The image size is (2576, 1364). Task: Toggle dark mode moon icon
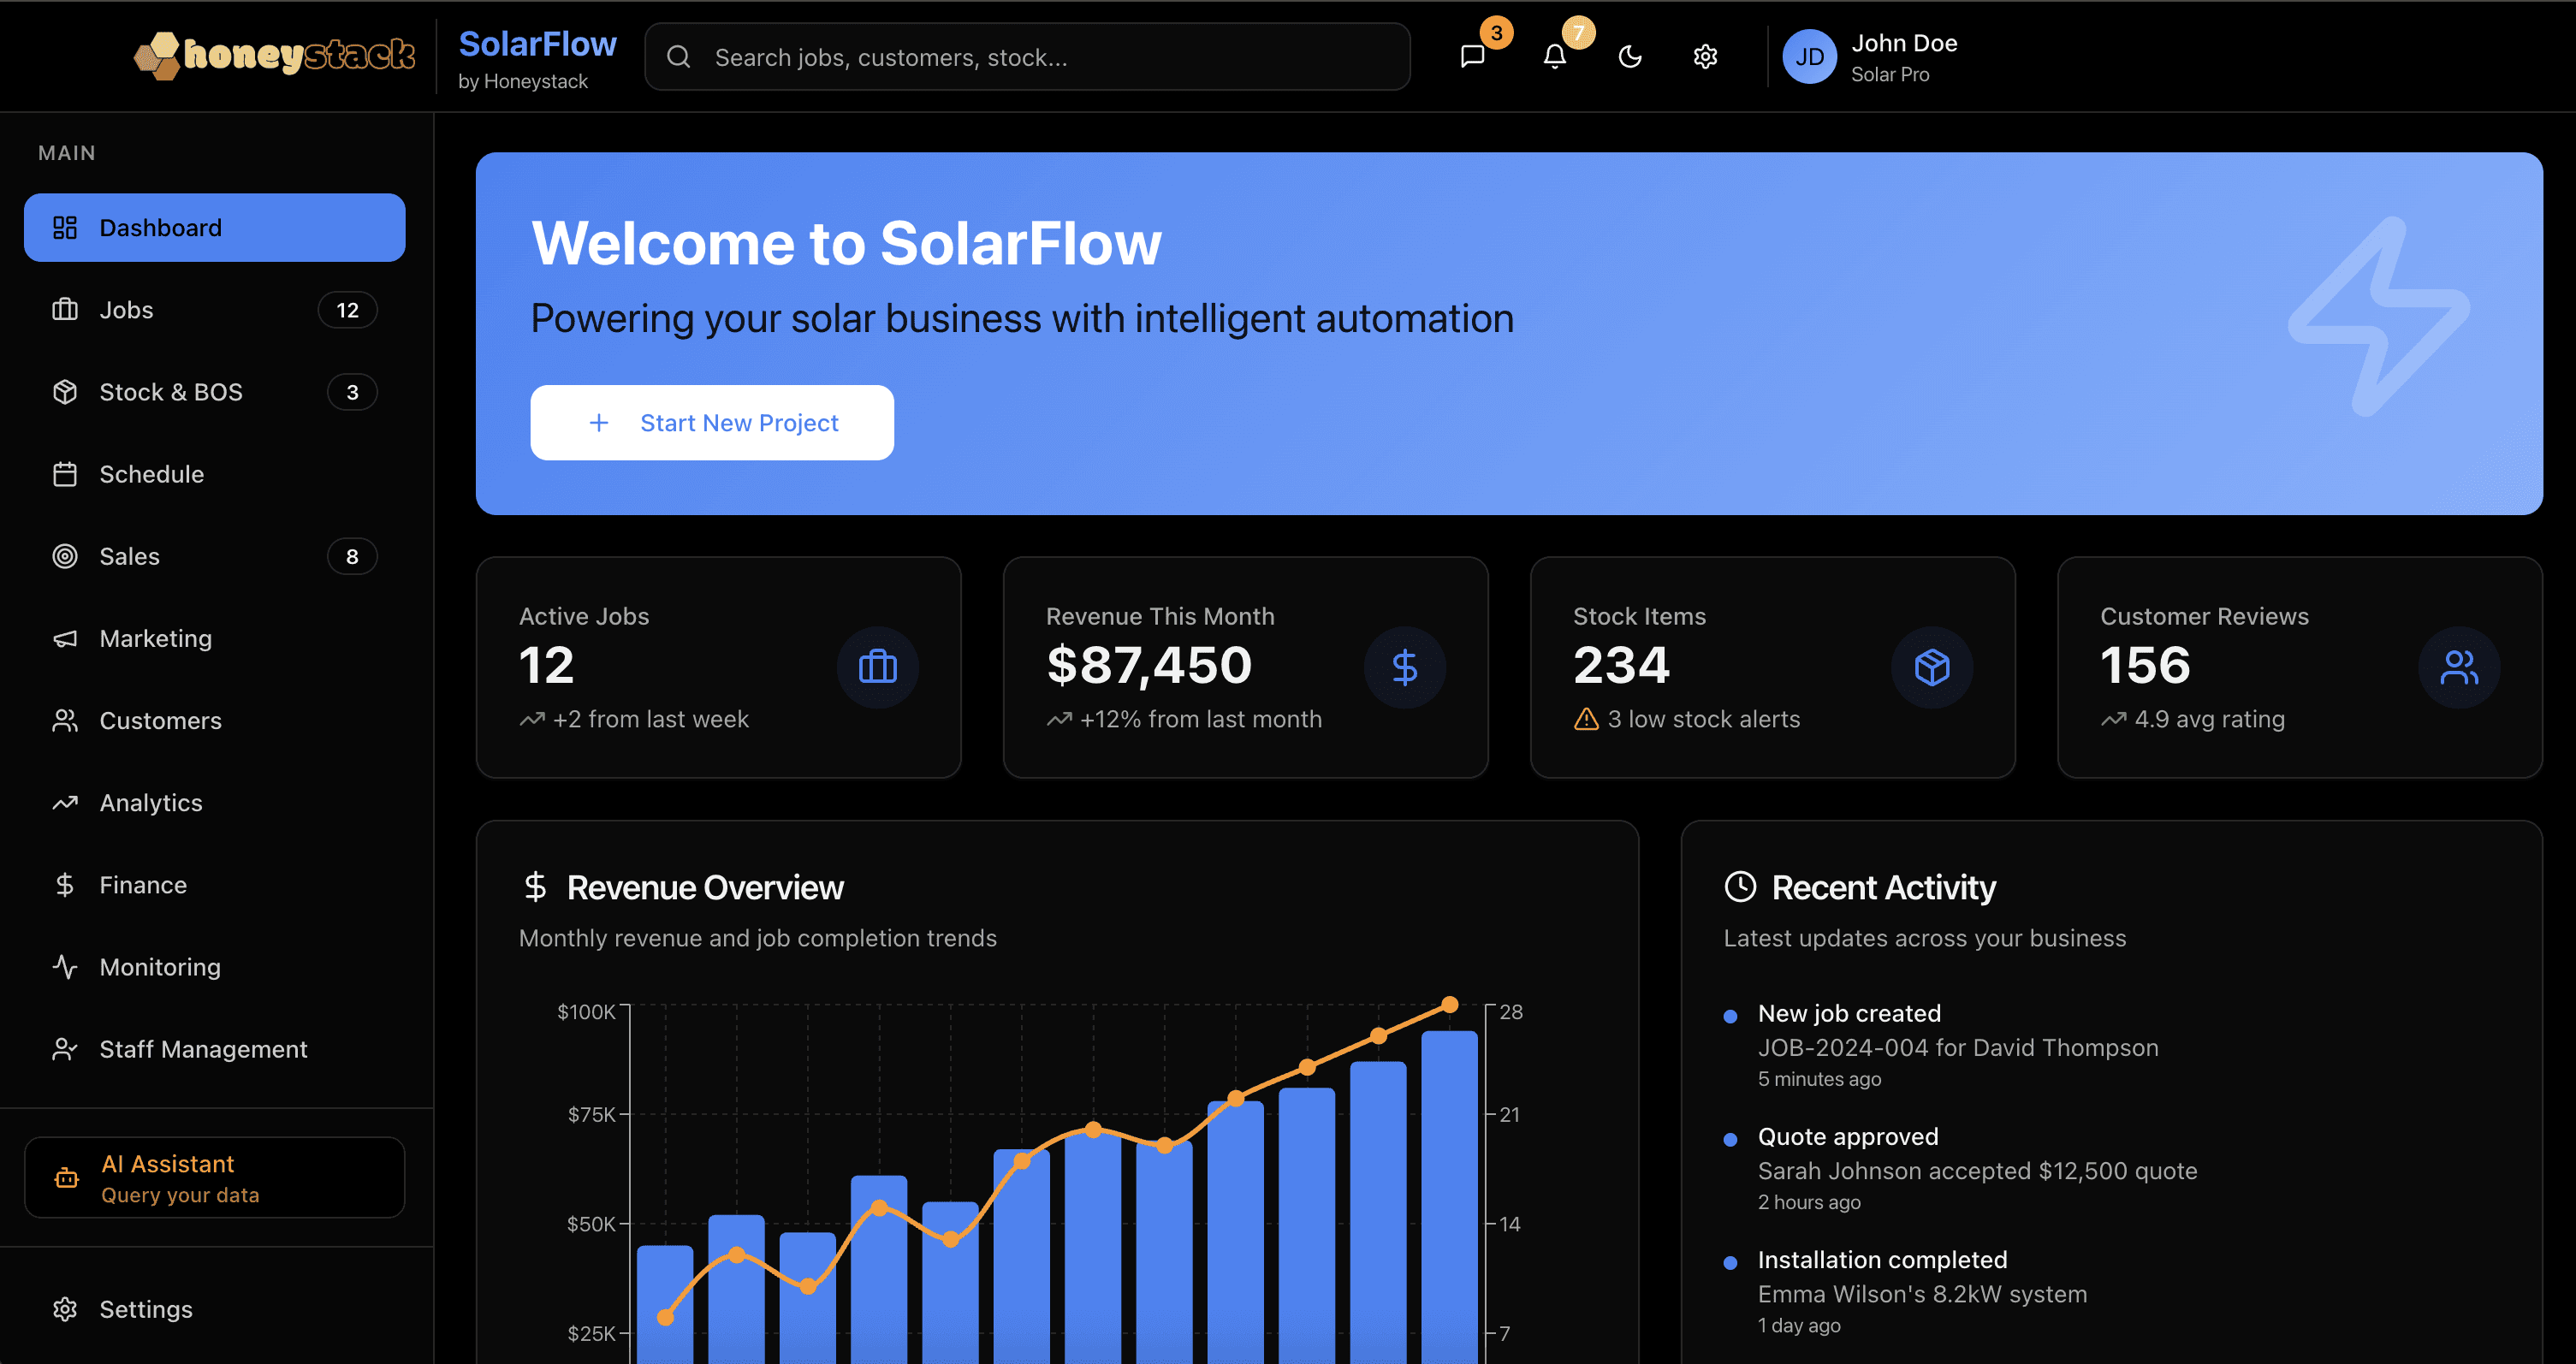coord(1630,57)
